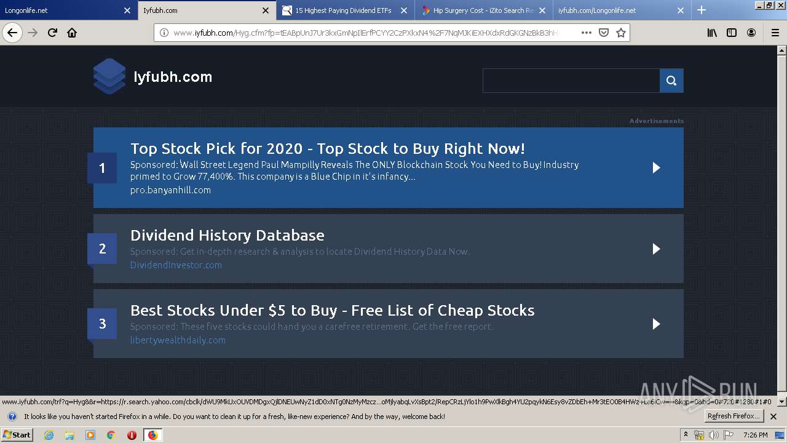Open the page actions three-dot menu
Screen dimensions: 787x443
coord(587,33)
